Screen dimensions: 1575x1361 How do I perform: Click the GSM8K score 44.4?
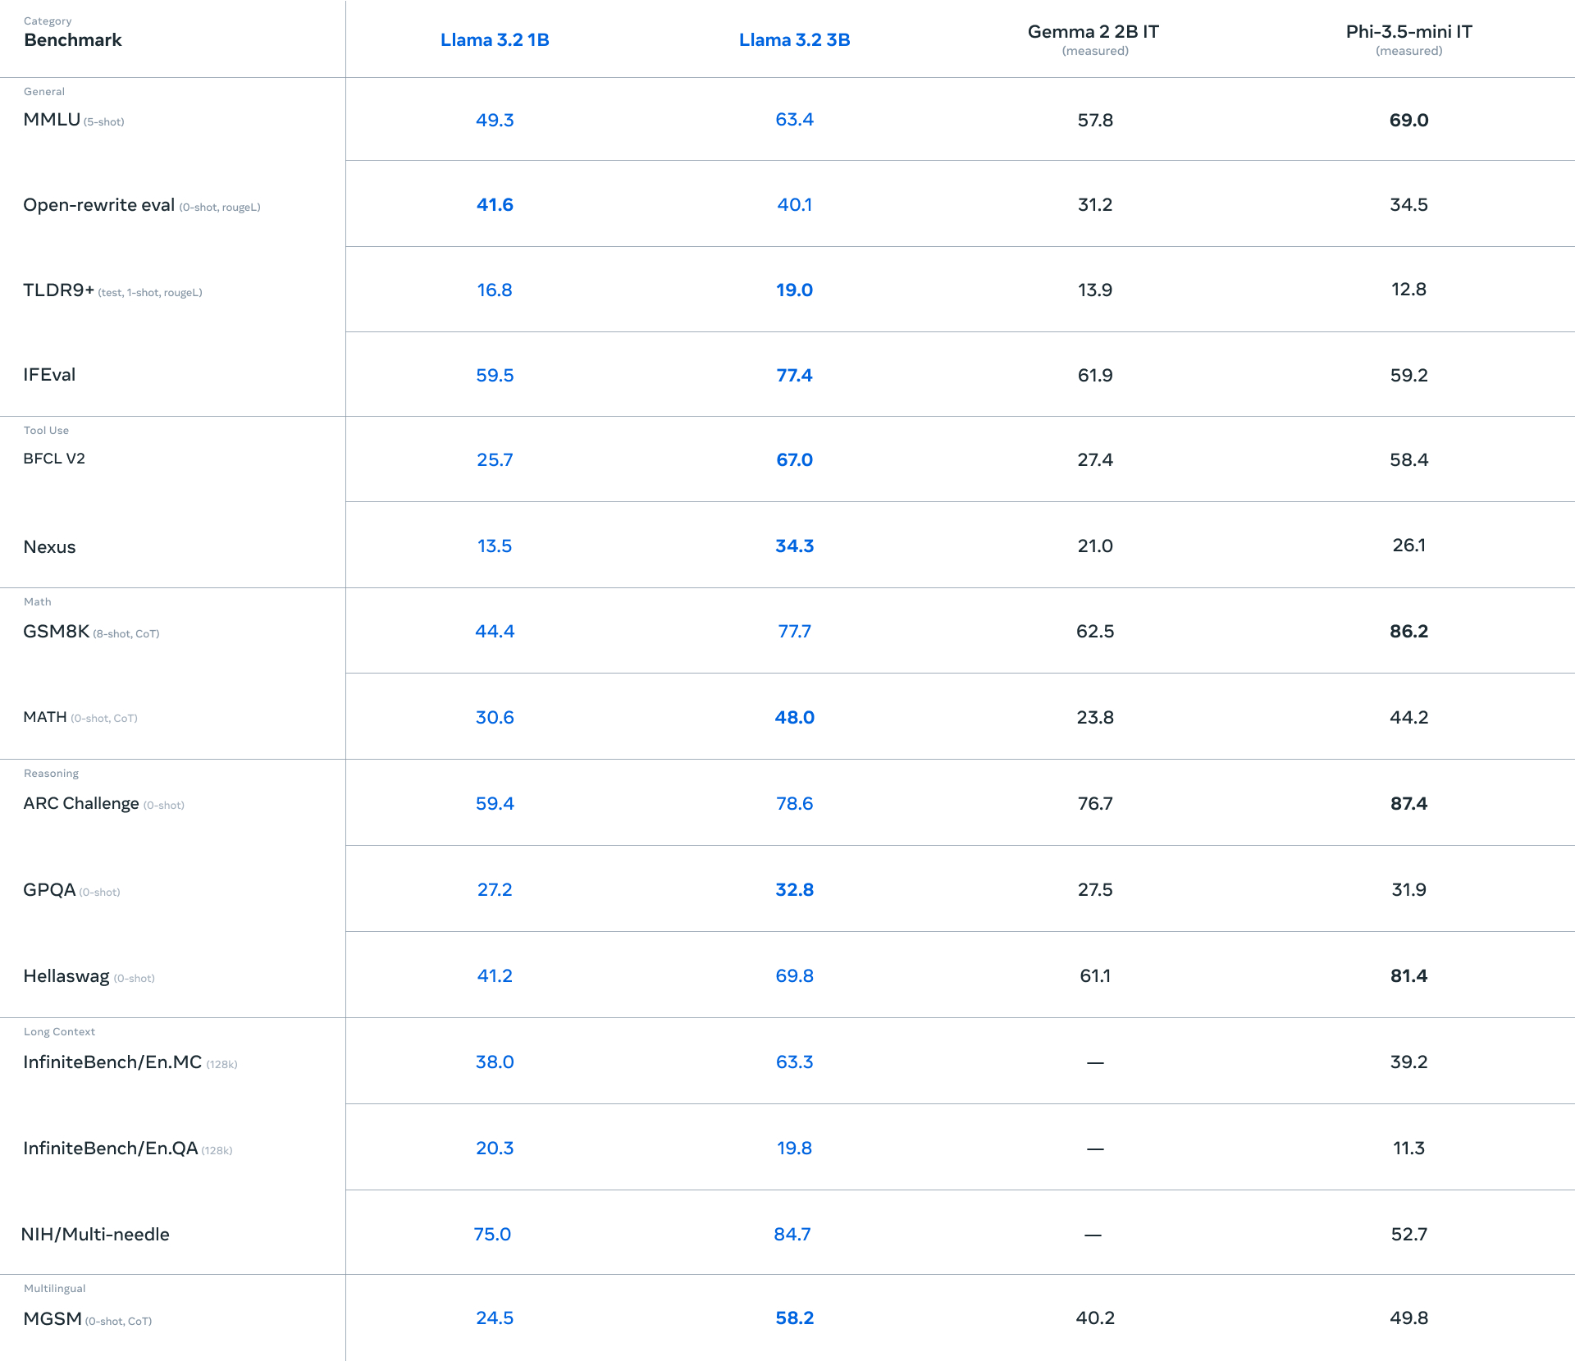pyautogui.click(x=495, y=632)
